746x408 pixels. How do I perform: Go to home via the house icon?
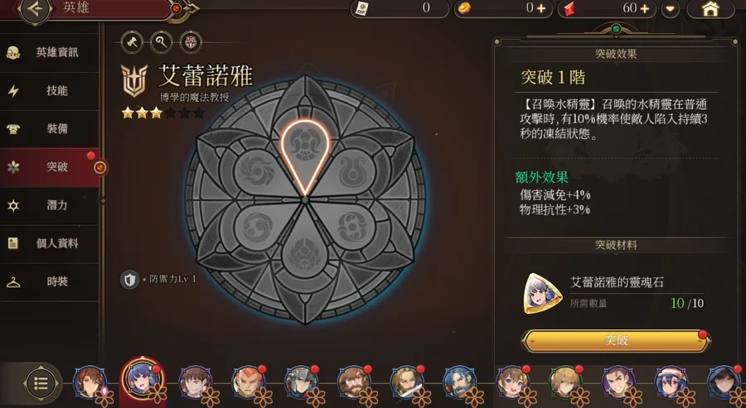click(710, 9)
